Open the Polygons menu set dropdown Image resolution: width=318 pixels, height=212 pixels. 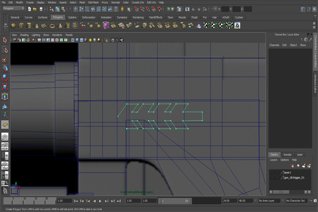coord(14,8)
